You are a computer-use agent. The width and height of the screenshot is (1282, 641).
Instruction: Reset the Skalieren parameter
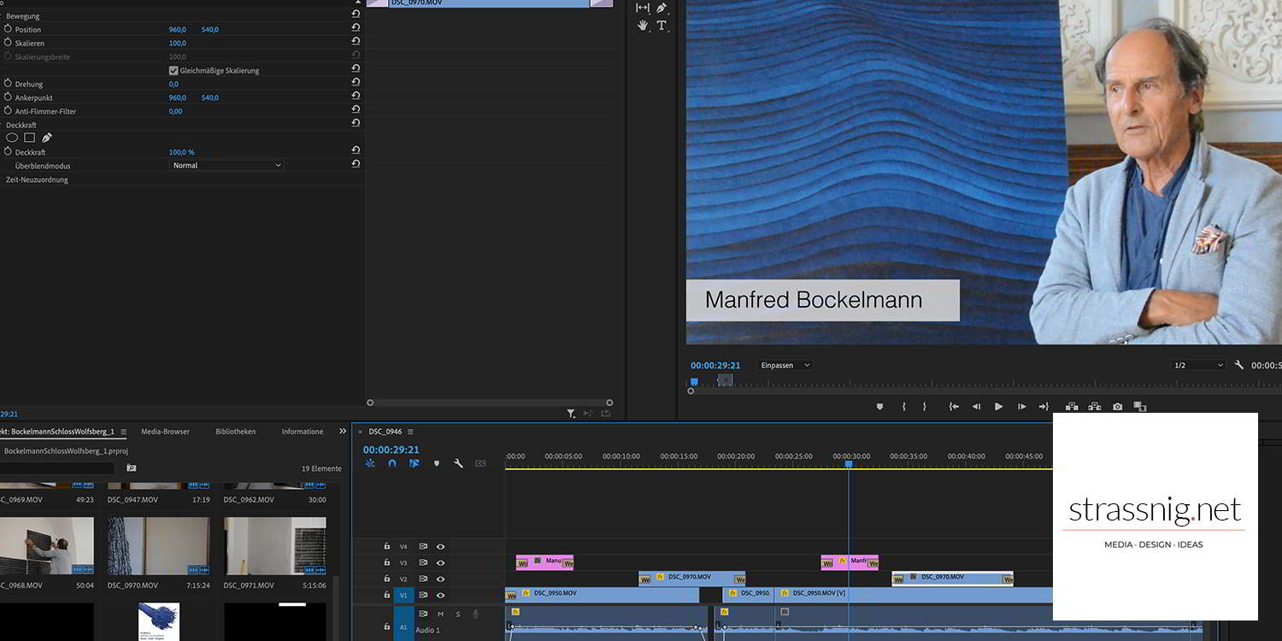coord(356,43)
